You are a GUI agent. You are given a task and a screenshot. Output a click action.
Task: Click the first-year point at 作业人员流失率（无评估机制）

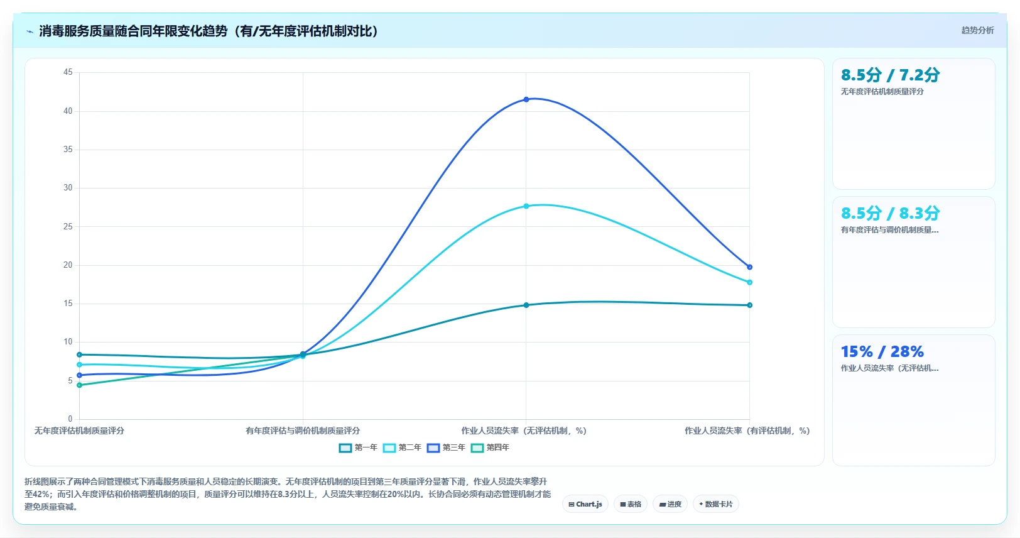click(526, 305)
